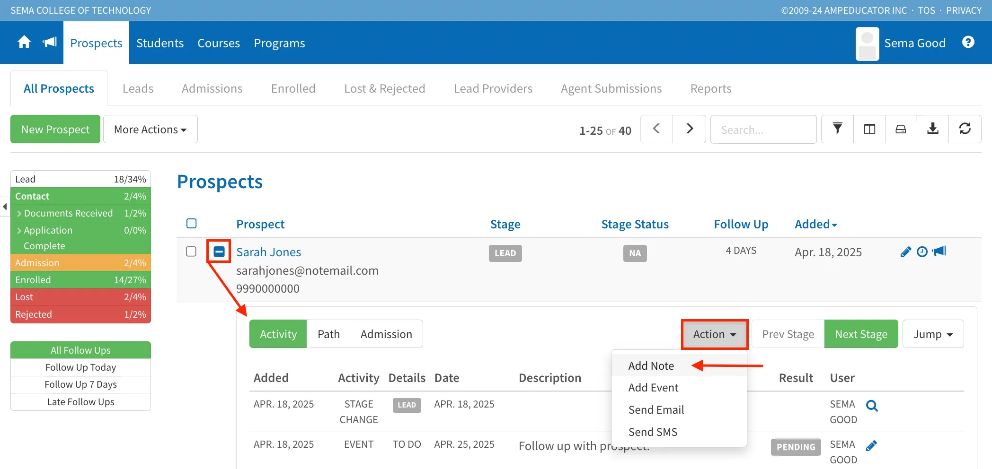
Task: Open the announcements megaphone in top navbar
Action: tap(50, 43)
